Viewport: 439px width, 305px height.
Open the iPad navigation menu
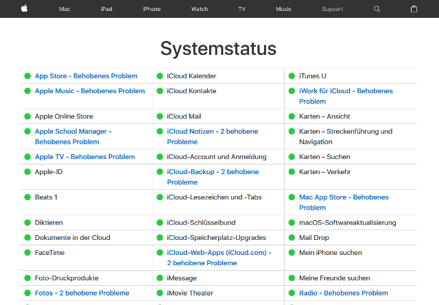(x=106, y=9)
